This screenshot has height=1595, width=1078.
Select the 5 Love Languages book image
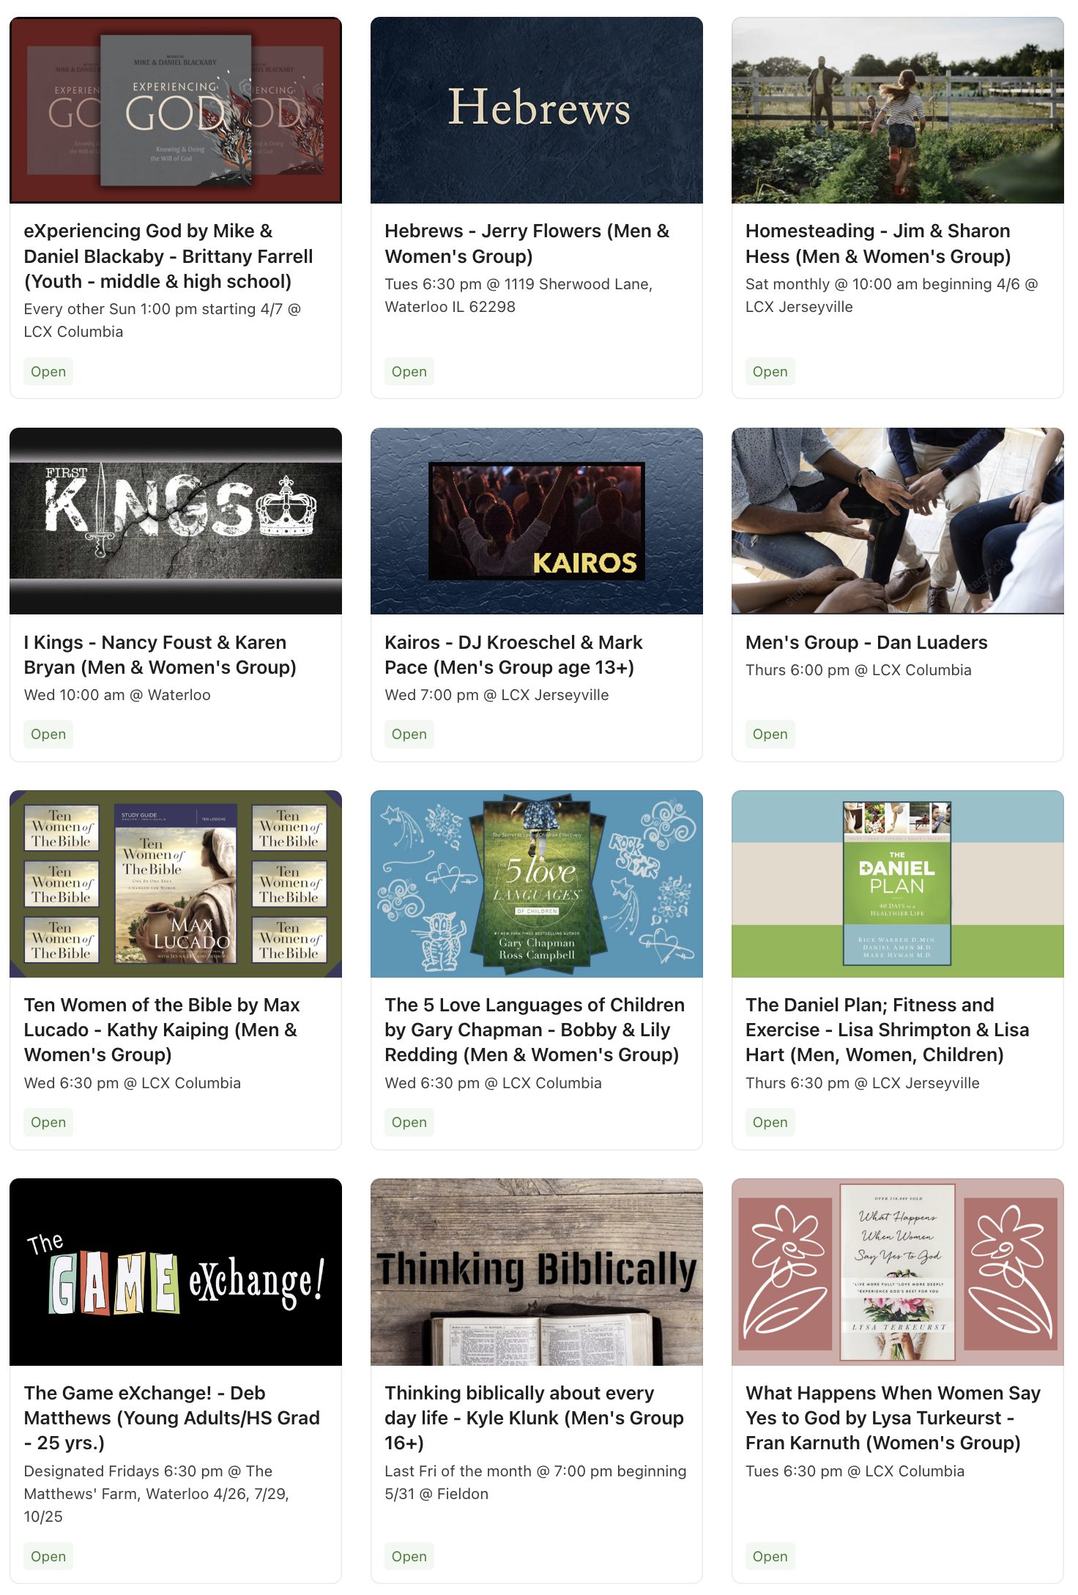[537, 884]
